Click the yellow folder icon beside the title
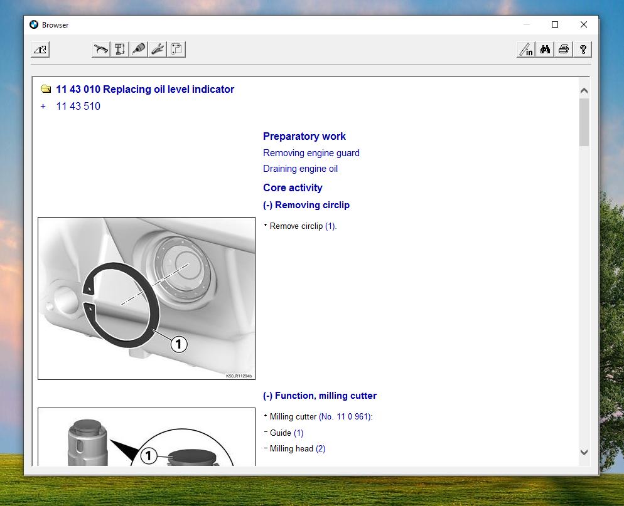 46,90
